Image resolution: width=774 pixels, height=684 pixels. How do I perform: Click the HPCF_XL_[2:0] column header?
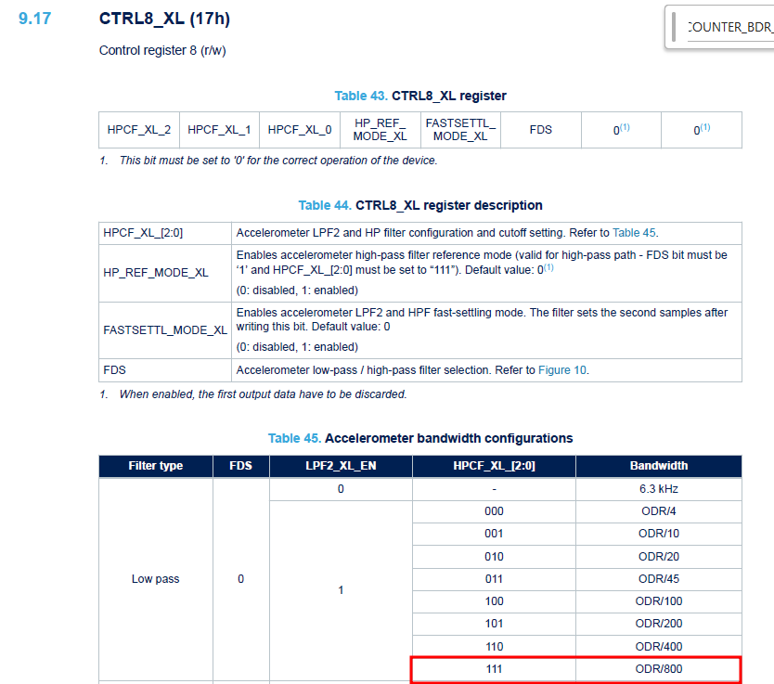(x=494, y=466)
